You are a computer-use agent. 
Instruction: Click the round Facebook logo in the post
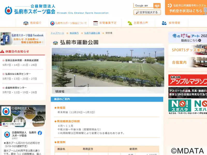[x=40, y=133]
